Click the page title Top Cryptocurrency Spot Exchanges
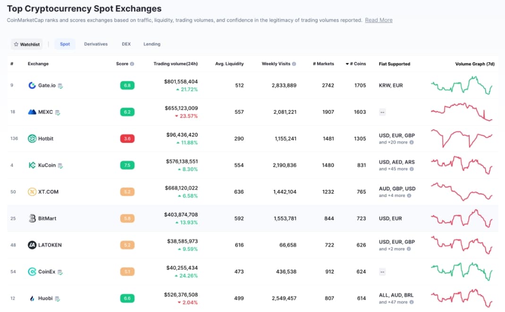This screenshot has width=505, height=312. tap(84, 8)
